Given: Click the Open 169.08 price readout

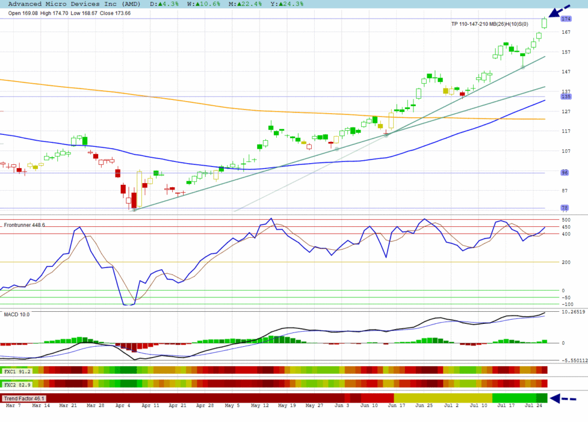Looking at the screenshot, I should [x=23, y=13].
